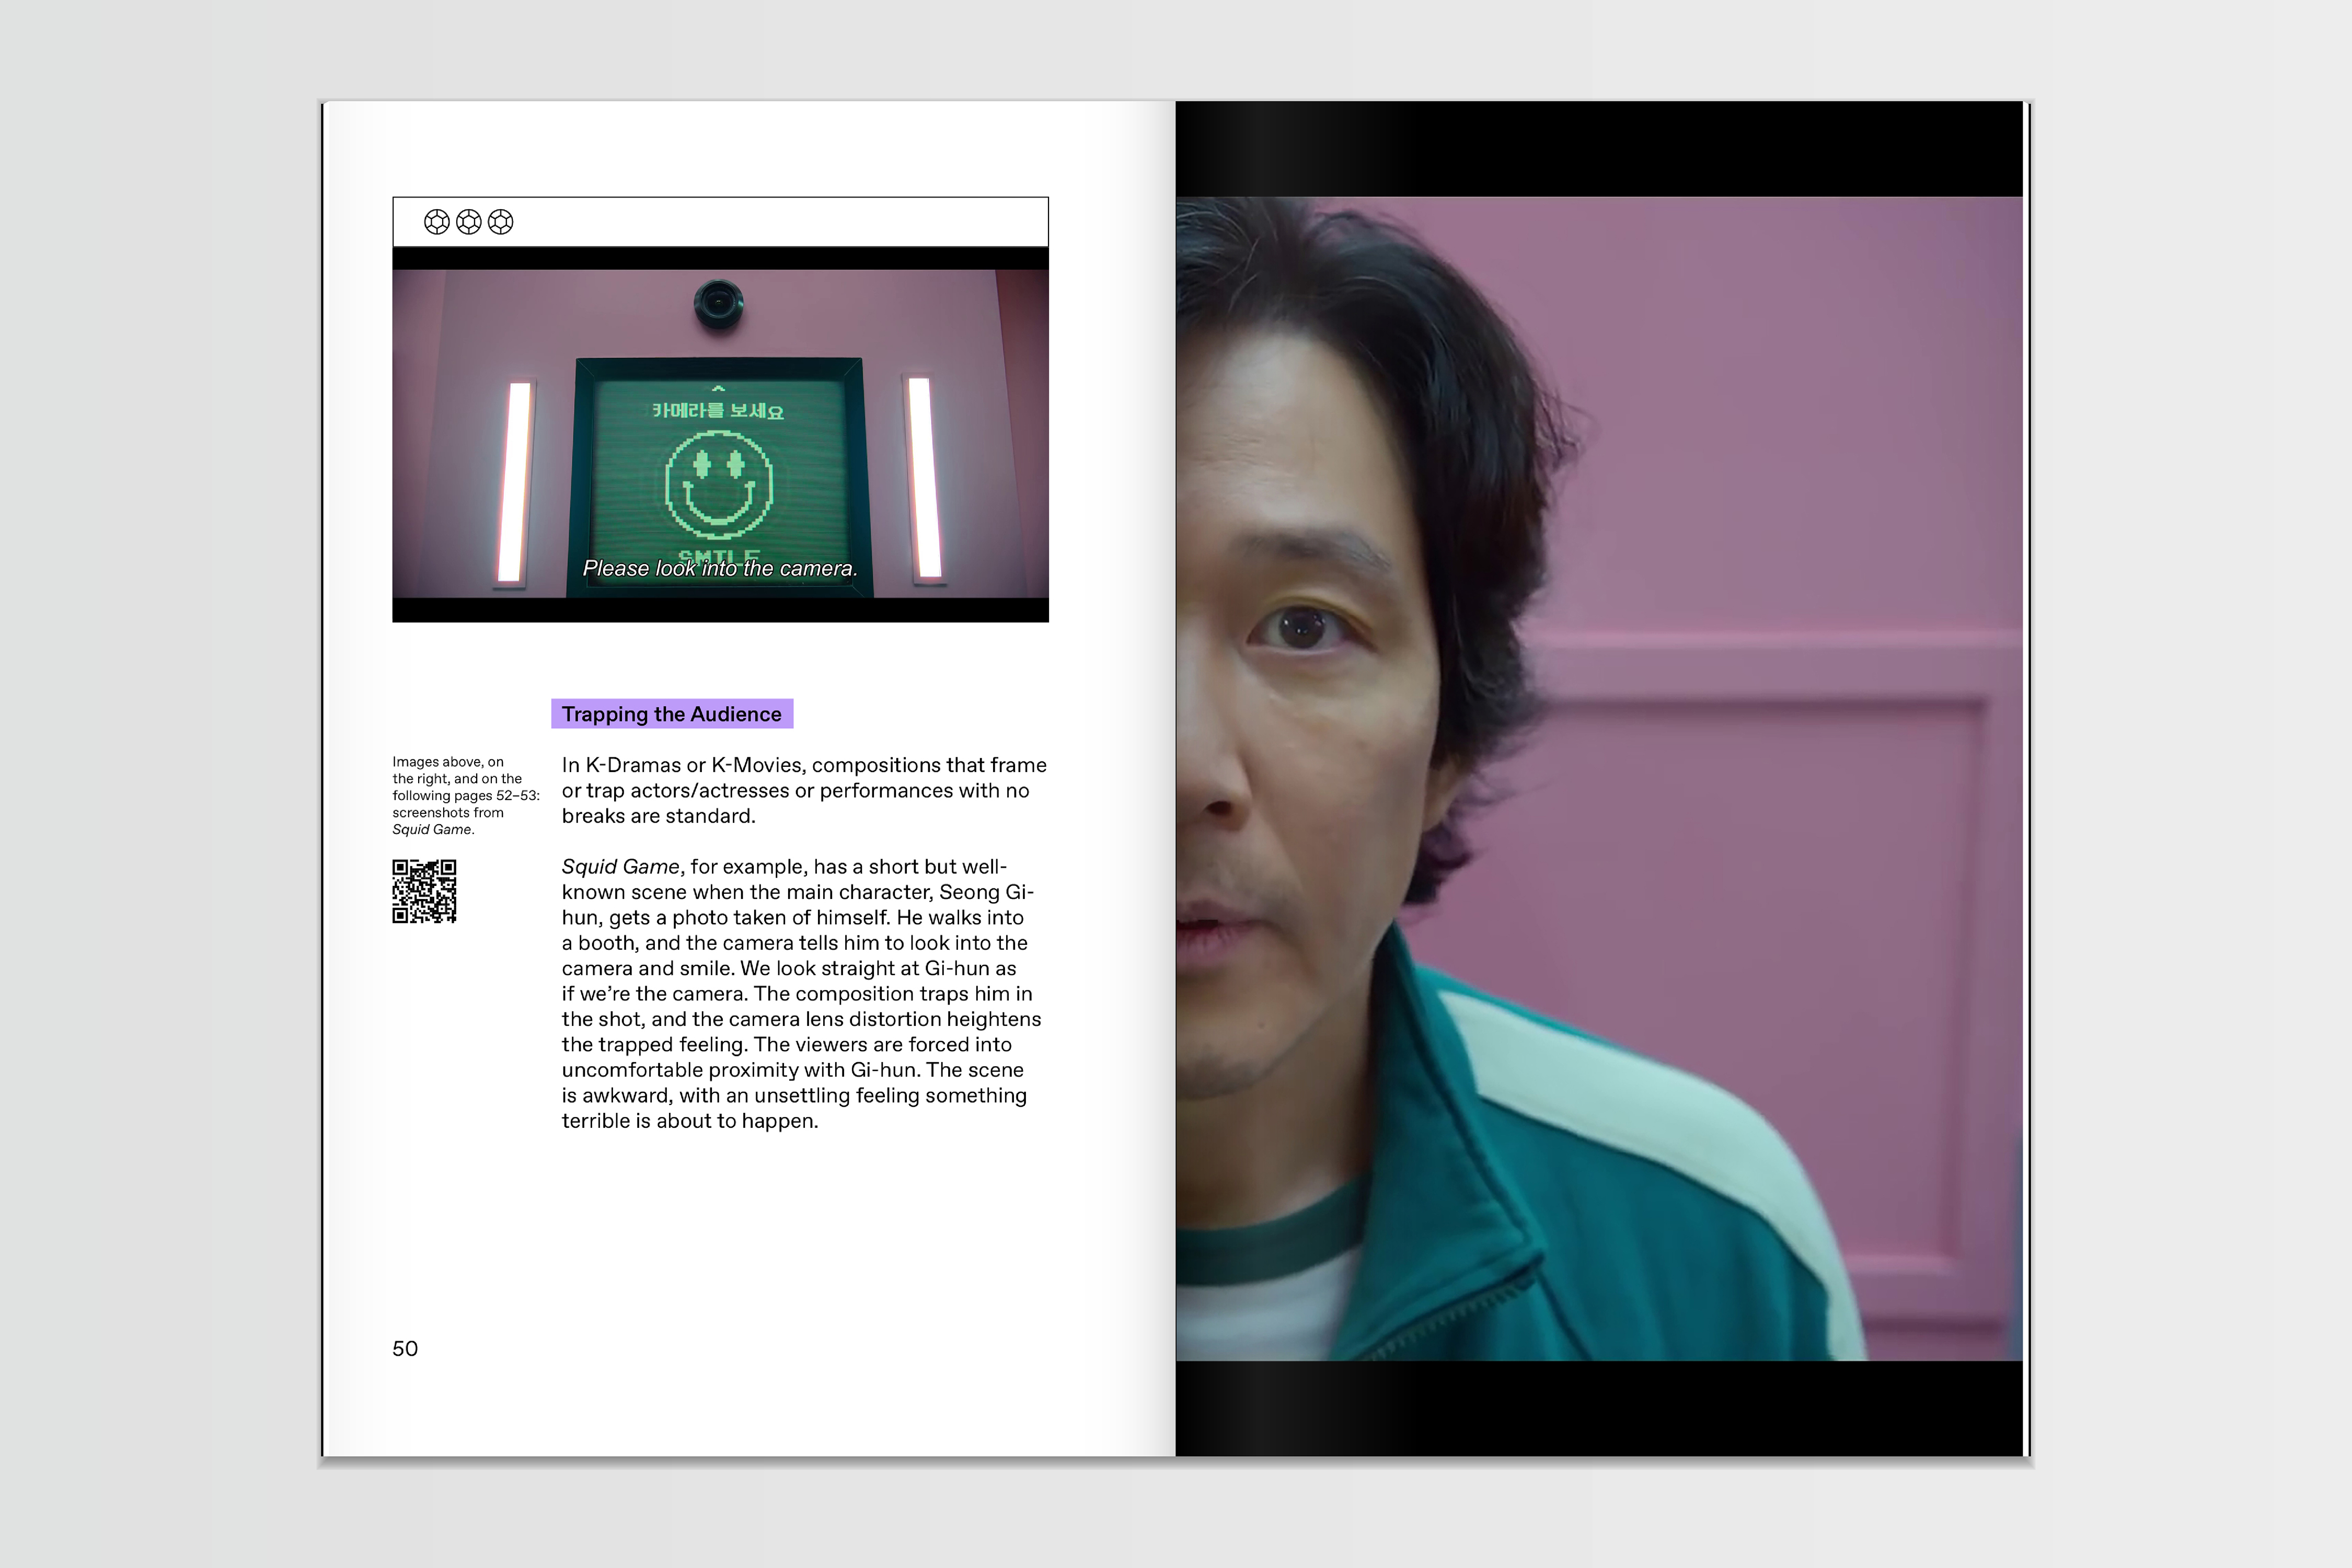
Task: Click the italic 'Squid Game' in body paragraph
Action: [620, 867]
